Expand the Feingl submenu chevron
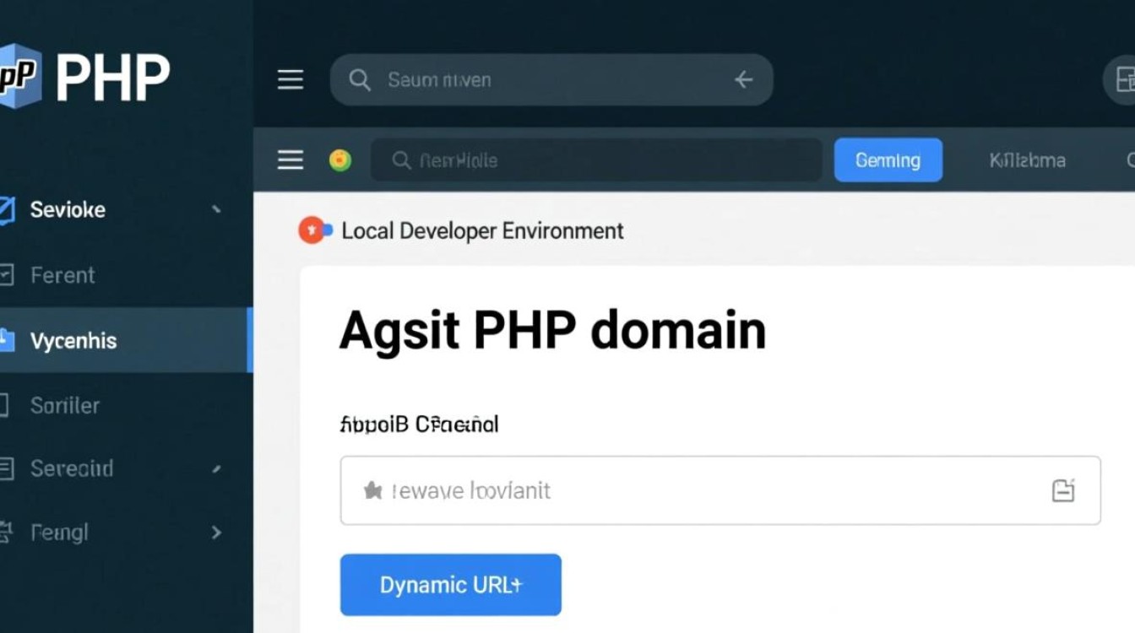Screen dimensions: 1135x633 218,533
